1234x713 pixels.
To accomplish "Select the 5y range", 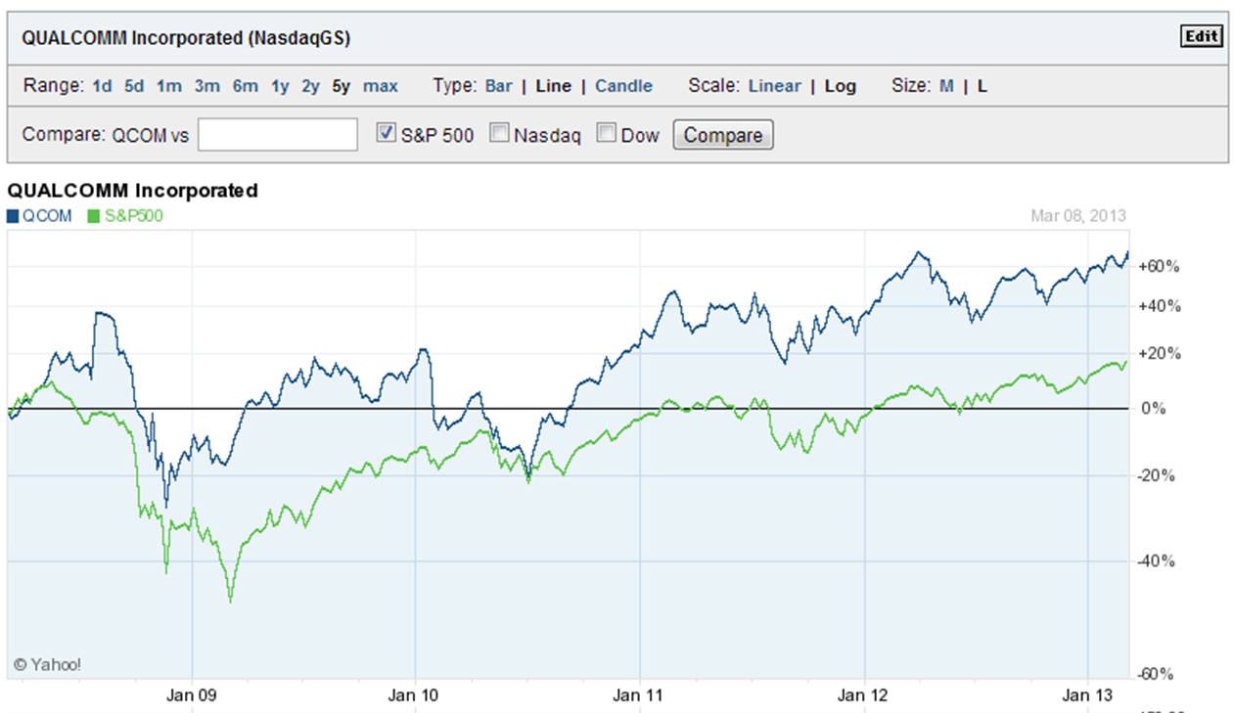I will point(341,86).
